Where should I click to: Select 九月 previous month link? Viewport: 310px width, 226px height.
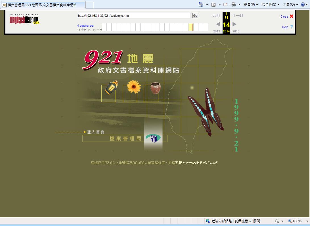click(x=216, y=15)
